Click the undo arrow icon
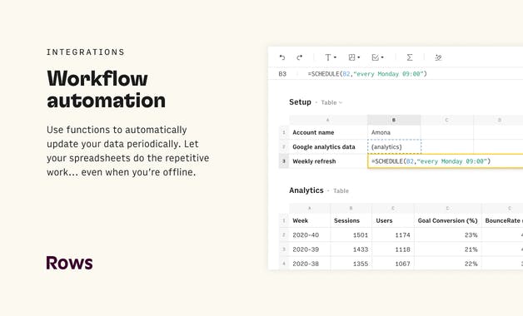Viewport: 523px width, 316px height. click(282, 57)
